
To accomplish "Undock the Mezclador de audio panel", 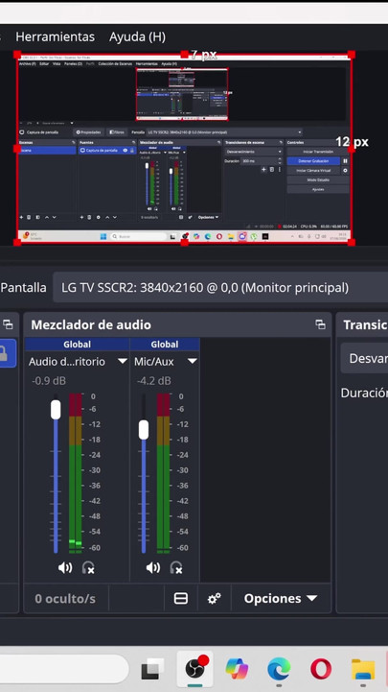I will (x=320, y=324).
